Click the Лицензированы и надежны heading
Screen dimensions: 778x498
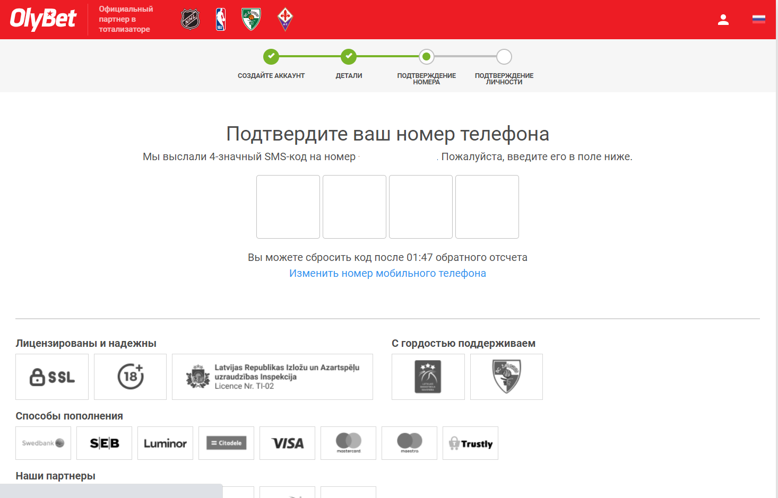pos(86,343)
